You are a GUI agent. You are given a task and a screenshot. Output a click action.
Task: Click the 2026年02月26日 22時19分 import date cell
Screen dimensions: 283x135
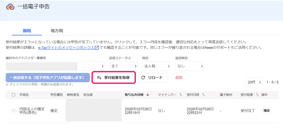tap(138, 111)
